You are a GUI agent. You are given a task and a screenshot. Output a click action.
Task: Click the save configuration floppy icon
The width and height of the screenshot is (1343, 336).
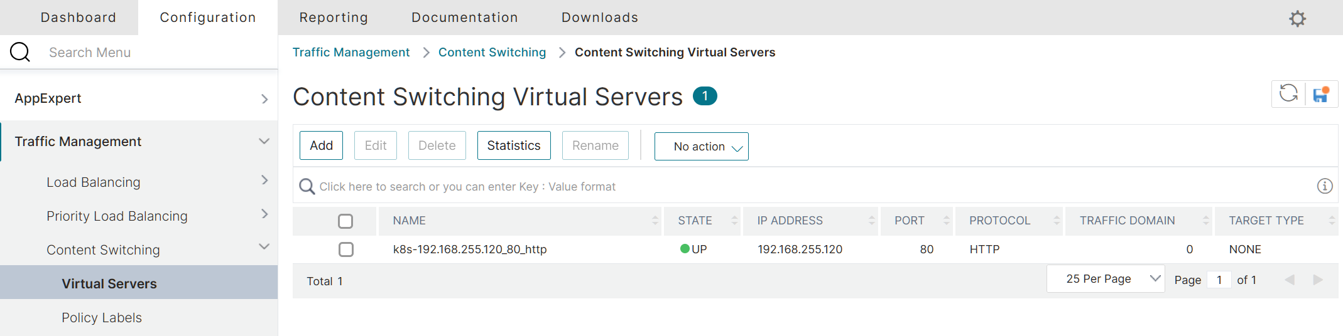point(1321,95)
